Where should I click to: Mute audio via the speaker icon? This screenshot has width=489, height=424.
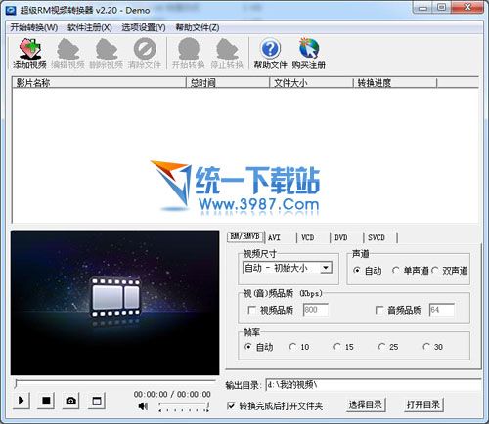[x=143, y=406]
